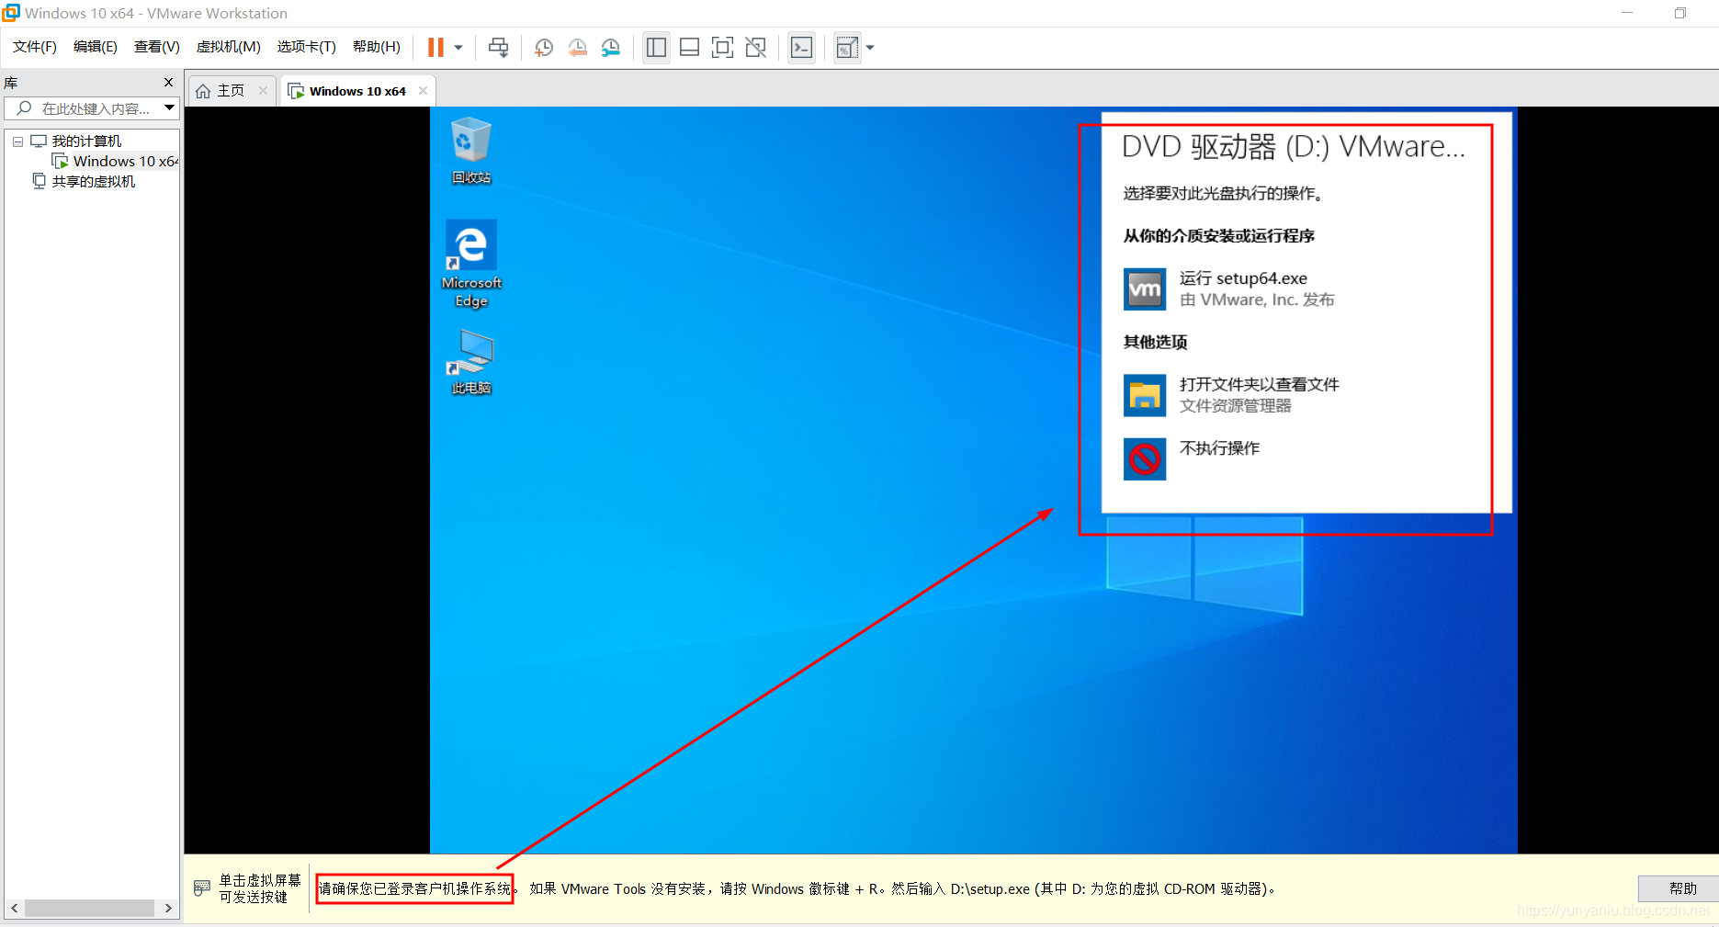Switch the VM to Unity mode
This screenshot has height=927, width=1719.
click(x=755, y=47)
